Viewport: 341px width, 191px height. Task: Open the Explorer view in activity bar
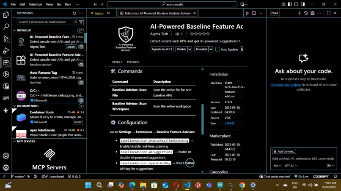point(6,15)
